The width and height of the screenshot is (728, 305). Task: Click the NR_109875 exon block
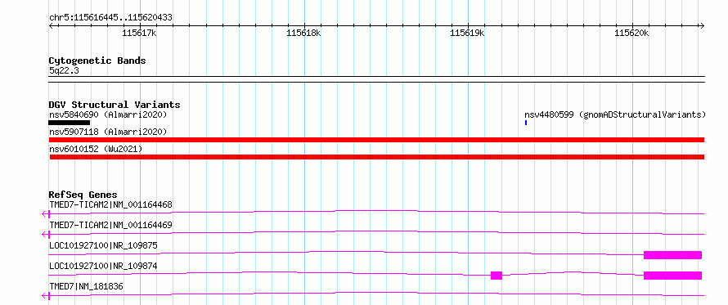pyautogui.click(x=672, y=255)
